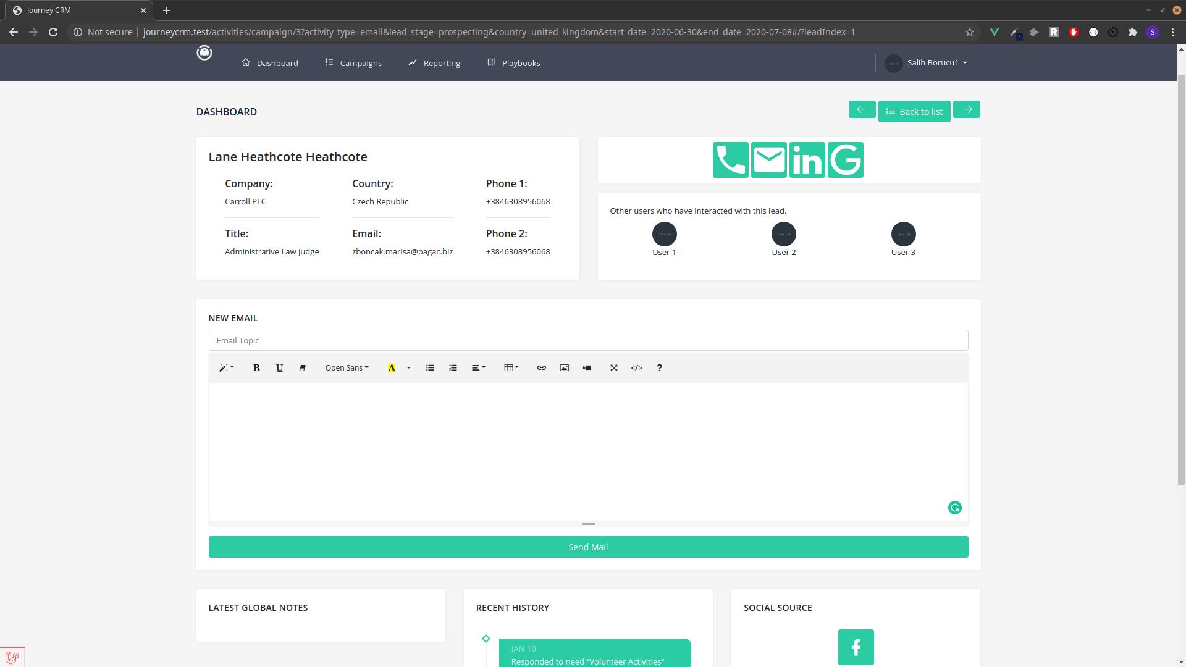Click the Send Mail button
This screenshot has width=1186, height=667.
click(x=588, y=547)
